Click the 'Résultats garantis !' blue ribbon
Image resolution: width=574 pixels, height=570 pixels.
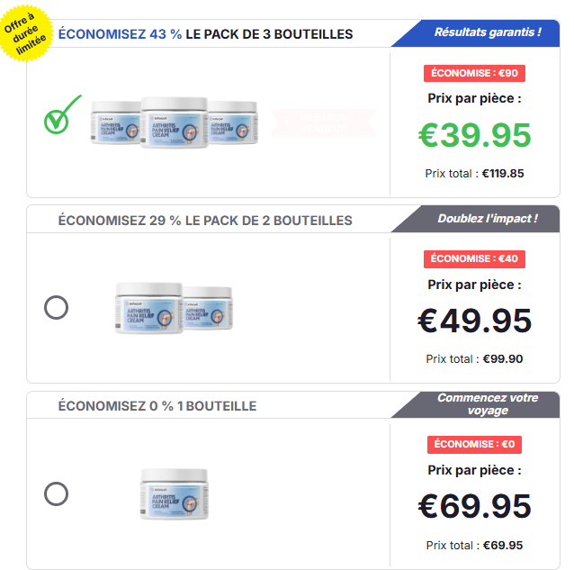[486, 32]
